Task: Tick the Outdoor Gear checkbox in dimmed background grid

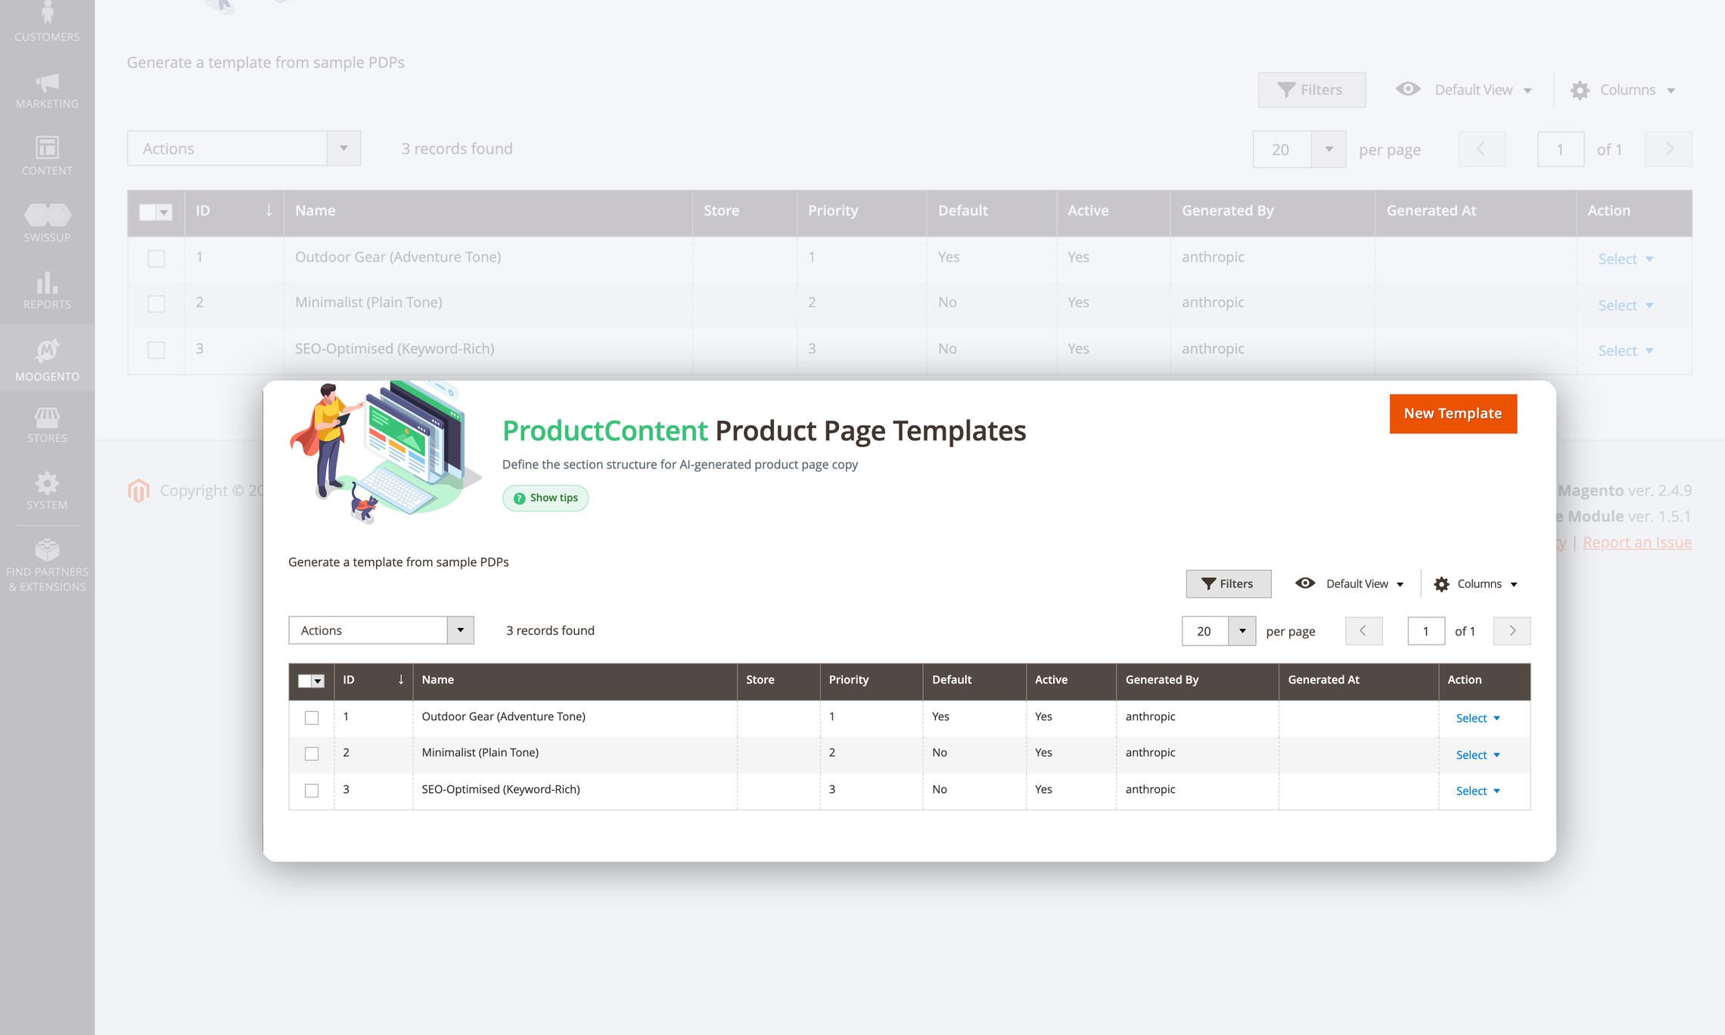Action: (157, 259)
